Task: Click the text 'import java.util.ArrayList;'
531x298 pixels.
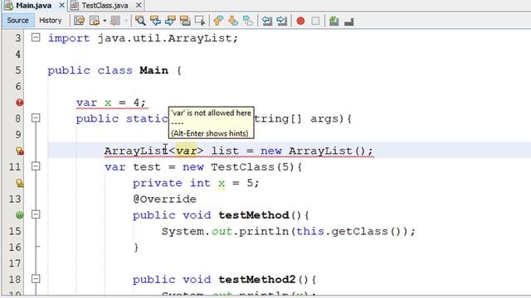Action: 143,38
